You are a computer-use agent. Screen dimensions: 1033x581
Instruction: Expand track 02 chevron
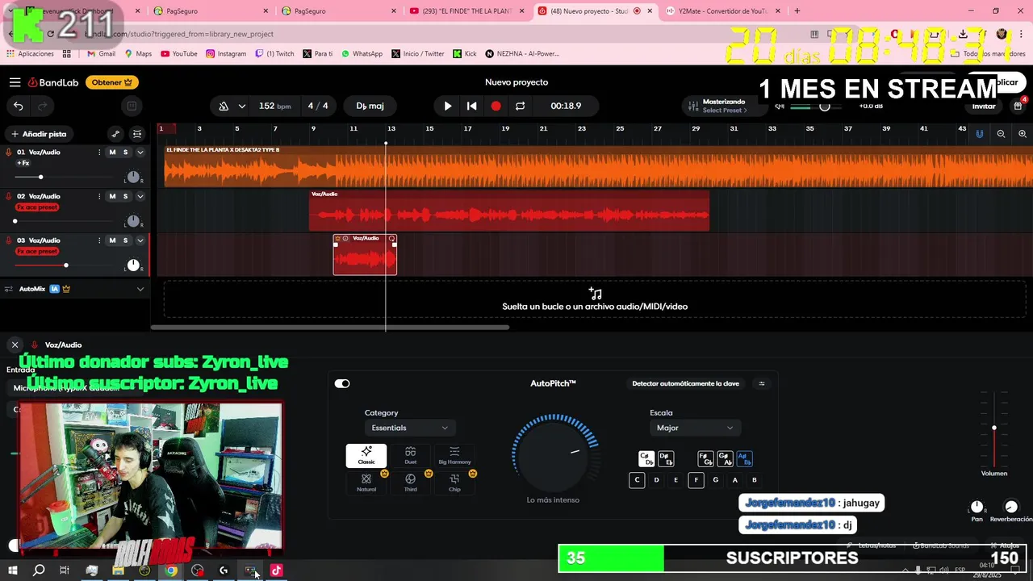coord(140,196)
